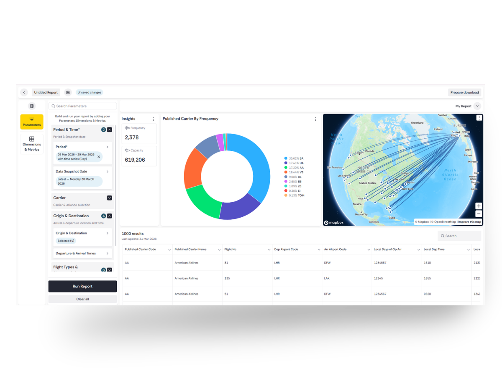This screenshot has width=502, height=376.
Task: Select the Parameters tab
Action: point(32,122)
